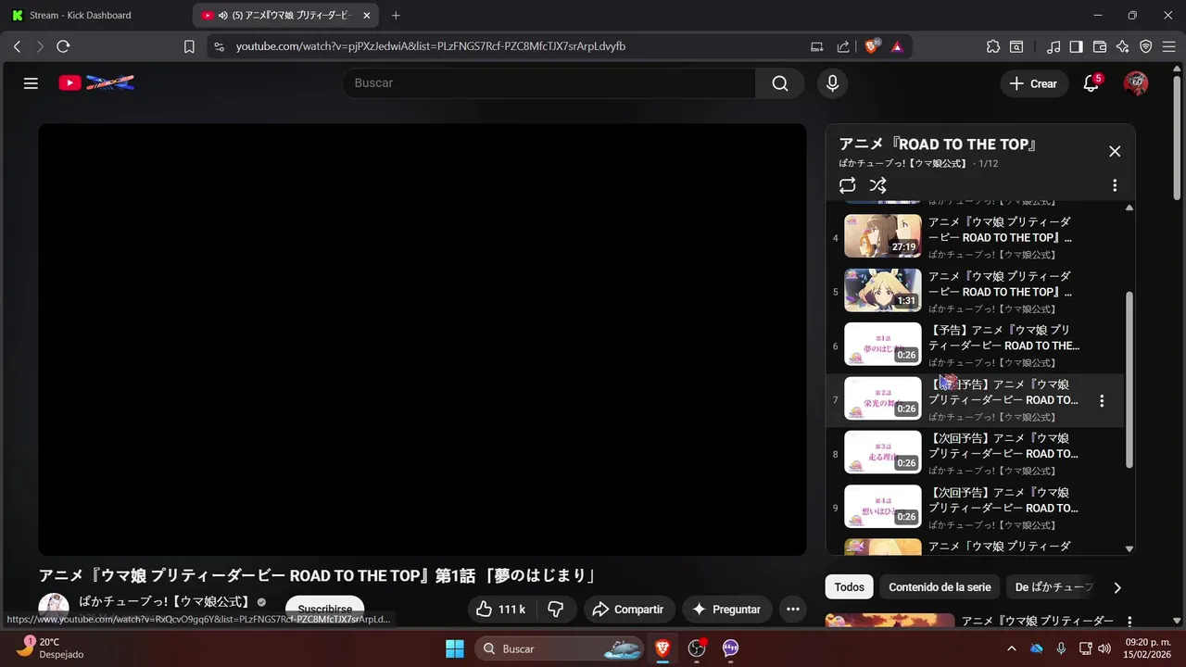Close the ROAD TO THE TOP playlist panel
Viewport: 1186px width, 667px height.
click(x=1115, y=151)
